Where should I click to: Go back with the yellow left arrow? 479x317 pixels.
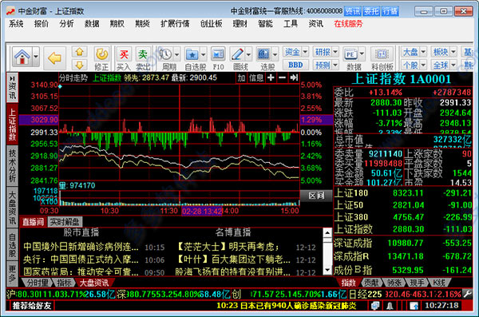[x=54, y=57]
